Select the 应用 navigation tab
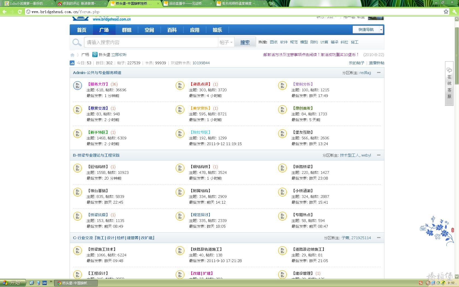The height and width of the screenshot is (287, 459). 195,30
